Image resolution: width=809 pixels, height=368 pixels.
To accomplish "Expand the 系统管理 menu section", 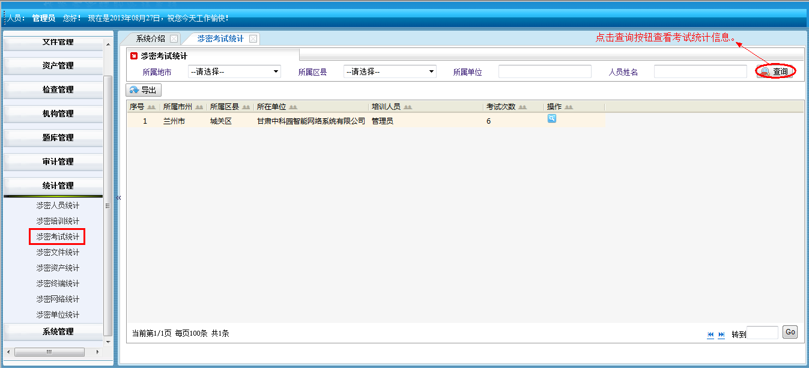I will tap(53, 331).
